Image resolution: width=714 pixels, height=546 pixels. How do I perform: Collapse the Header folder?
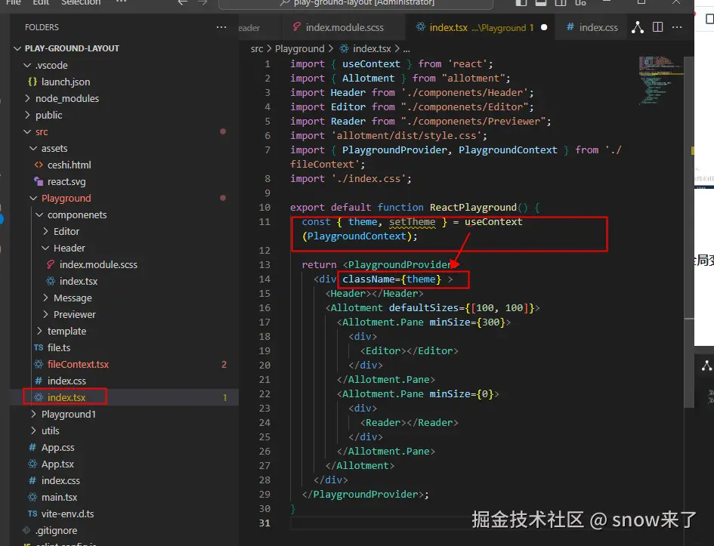point(45,248)
